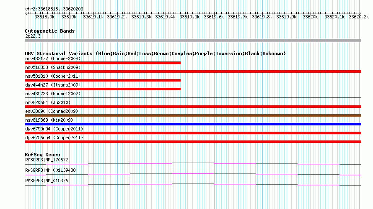Click the 33619k ruler tick label

click(69, 17)
